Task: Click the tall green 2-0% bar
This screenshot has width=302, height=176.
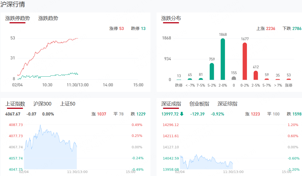Action: point(223,59)
